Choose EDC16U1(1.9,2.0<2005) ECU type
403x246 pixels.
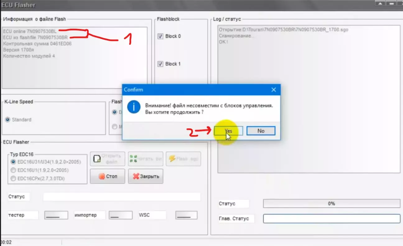click(x=13, y=170)
